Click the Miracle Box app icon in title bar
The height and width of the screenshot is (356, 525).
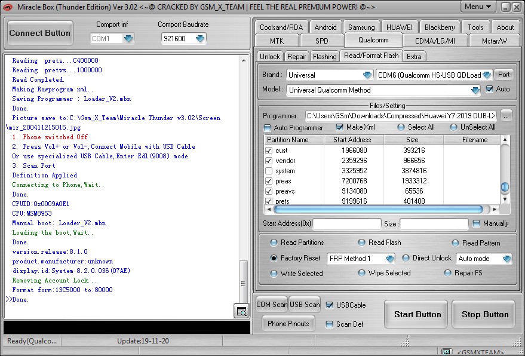(x=7, y=7)
